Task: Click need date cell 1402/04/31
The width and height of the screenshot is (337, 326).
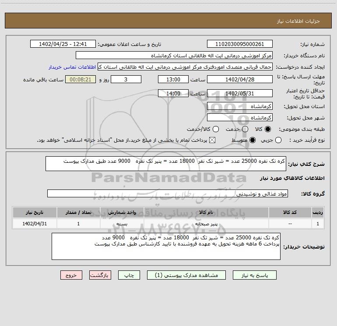Action: pyautogui.click(x=35, y=224)
